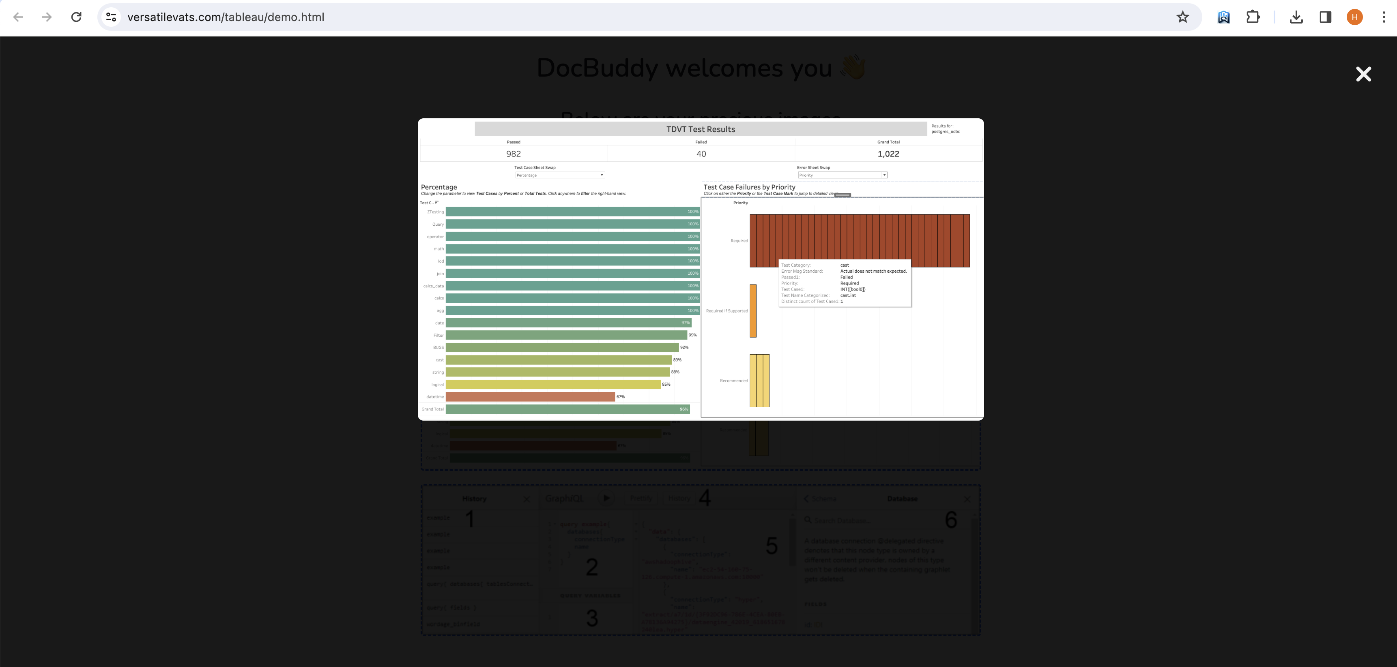The image size is (1397, 667).
Task: Click the datetime 67% bar
Action: (530, 397)
